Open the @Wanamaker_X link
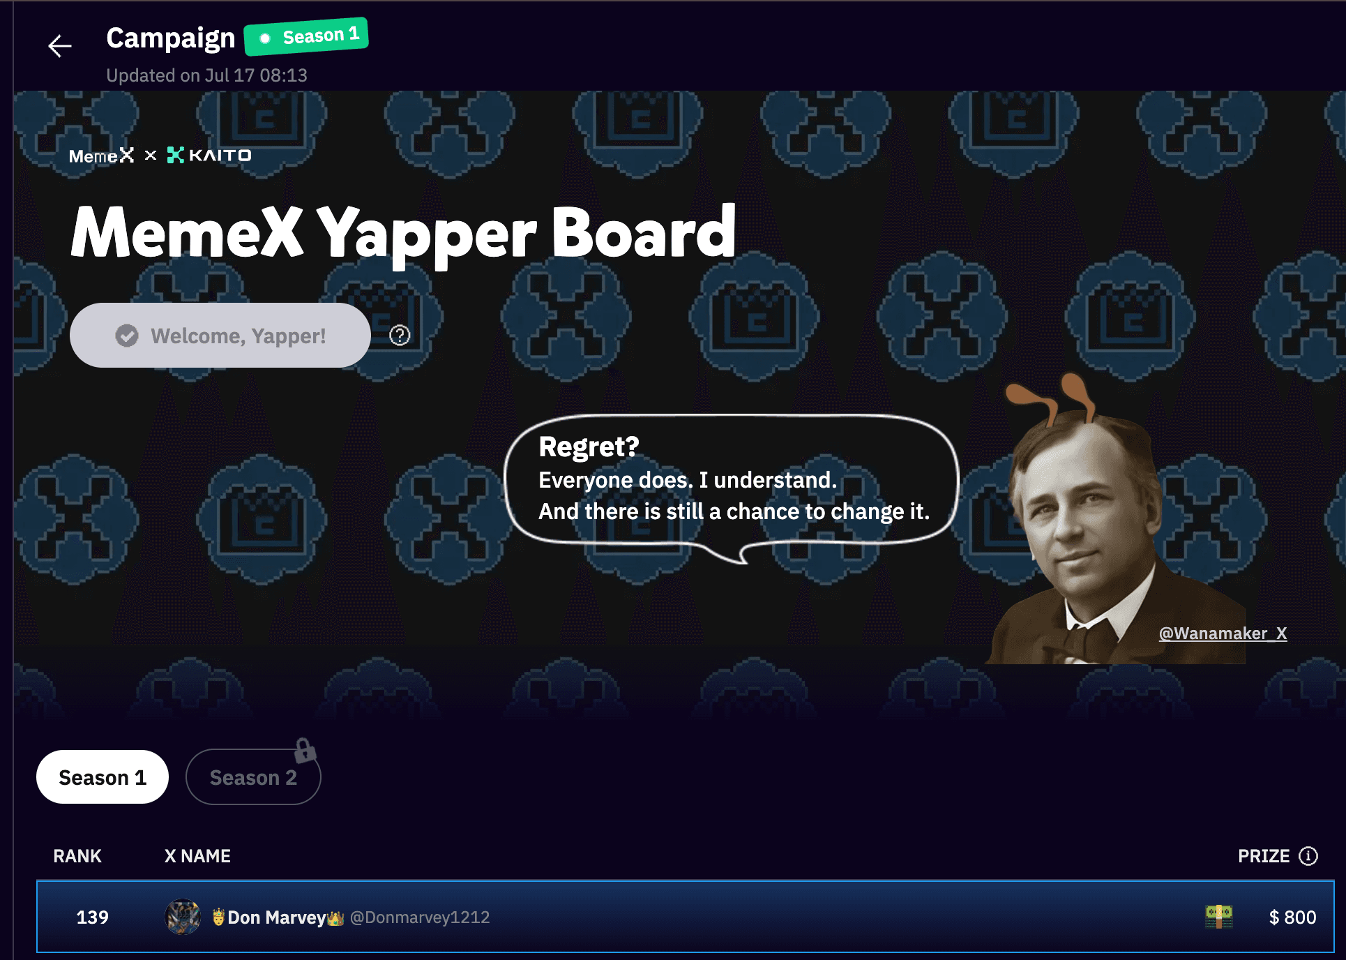The image size is (1346, 960). 1223,633
